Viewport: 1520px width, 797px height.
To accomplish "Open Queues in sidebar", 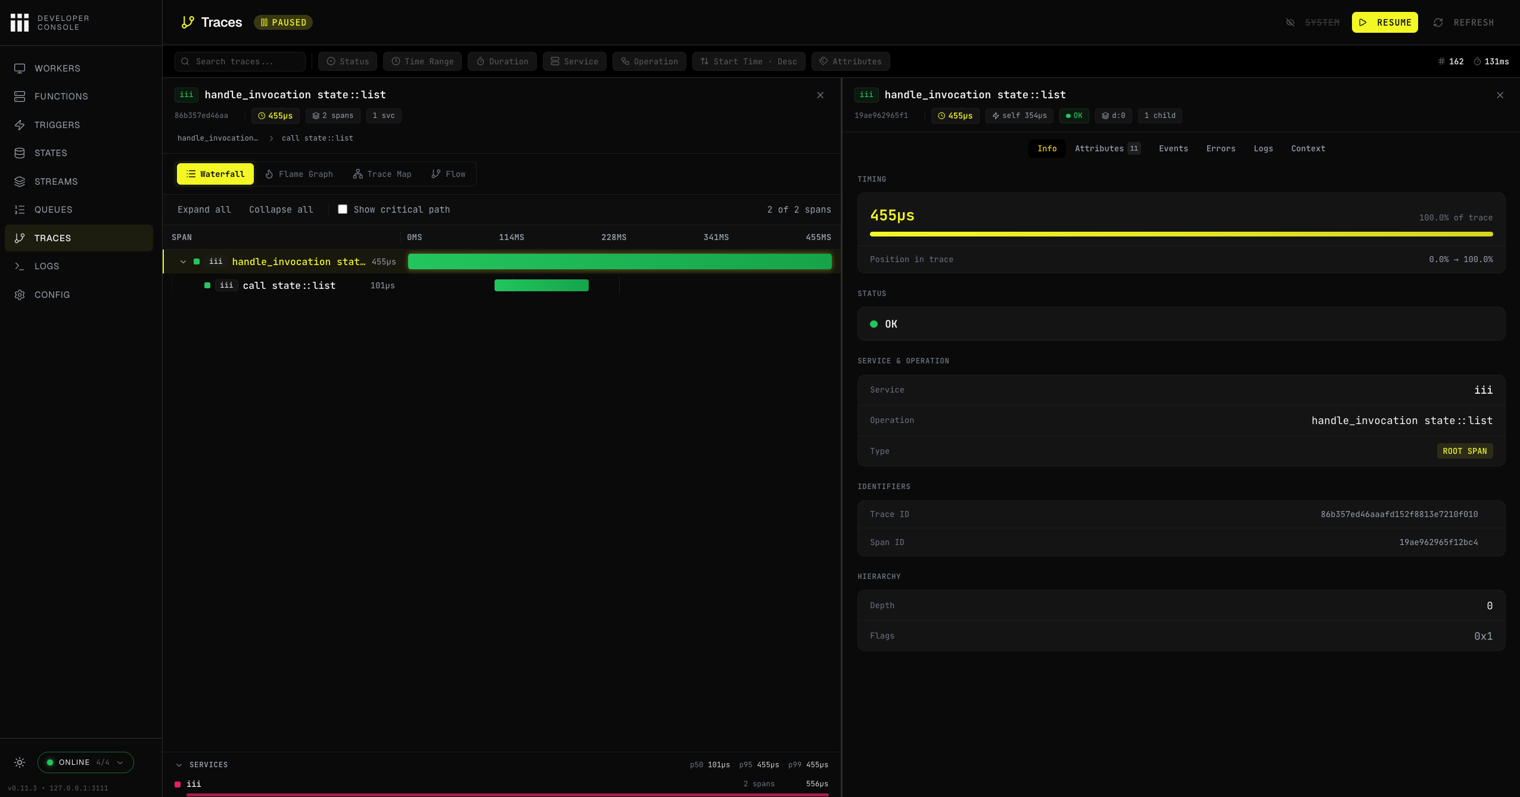I will pos(79,210).
